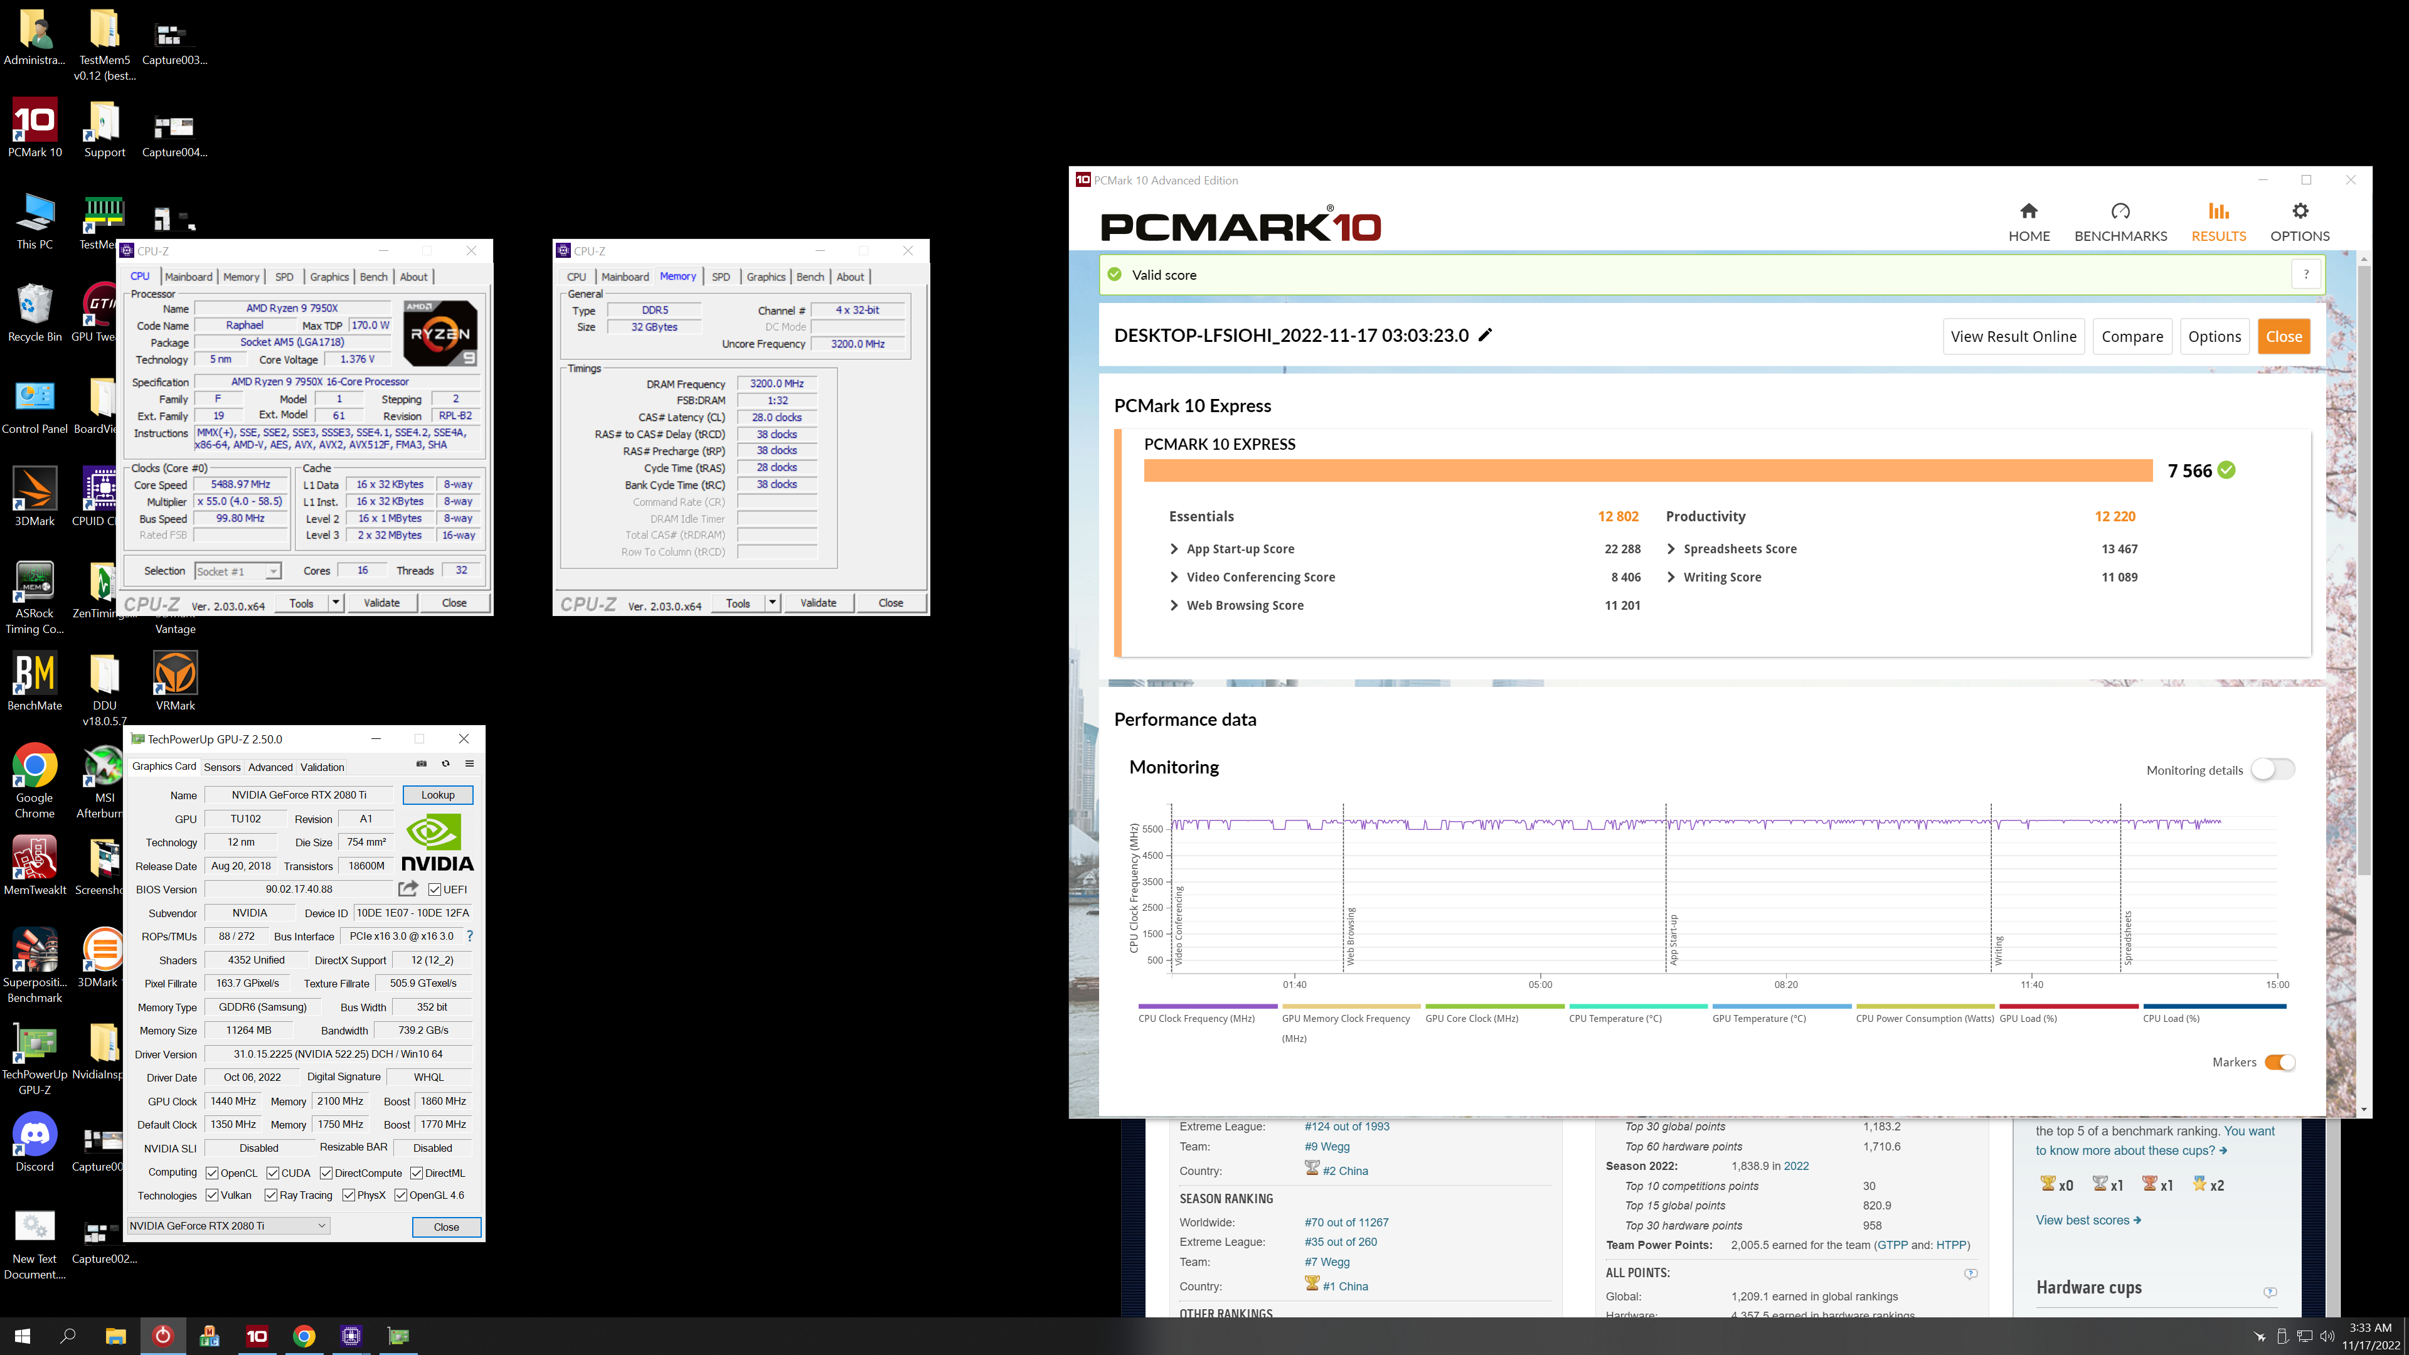Open the Tools dropdown arrow in CPU-Z Memory window
The image size is (2409, 1355).
pyautogui.click(x=772, y=602)
